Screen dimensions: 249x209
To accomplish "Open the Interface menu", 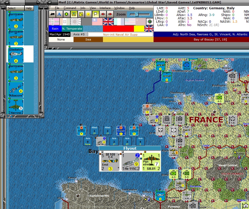I will click(105, 8).
